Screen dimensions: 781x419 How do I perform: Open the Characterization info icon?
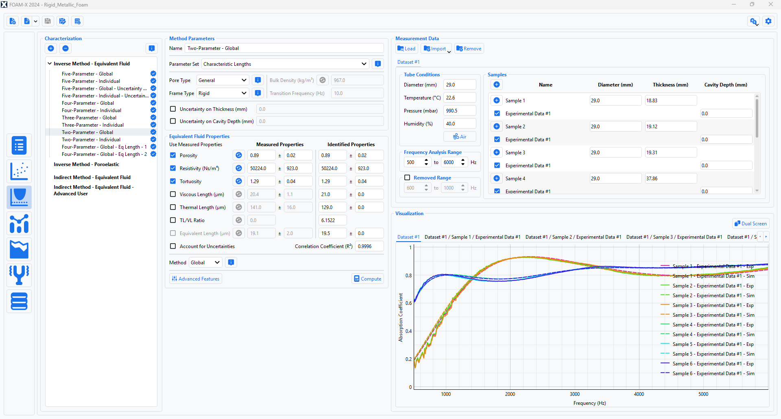152,48
